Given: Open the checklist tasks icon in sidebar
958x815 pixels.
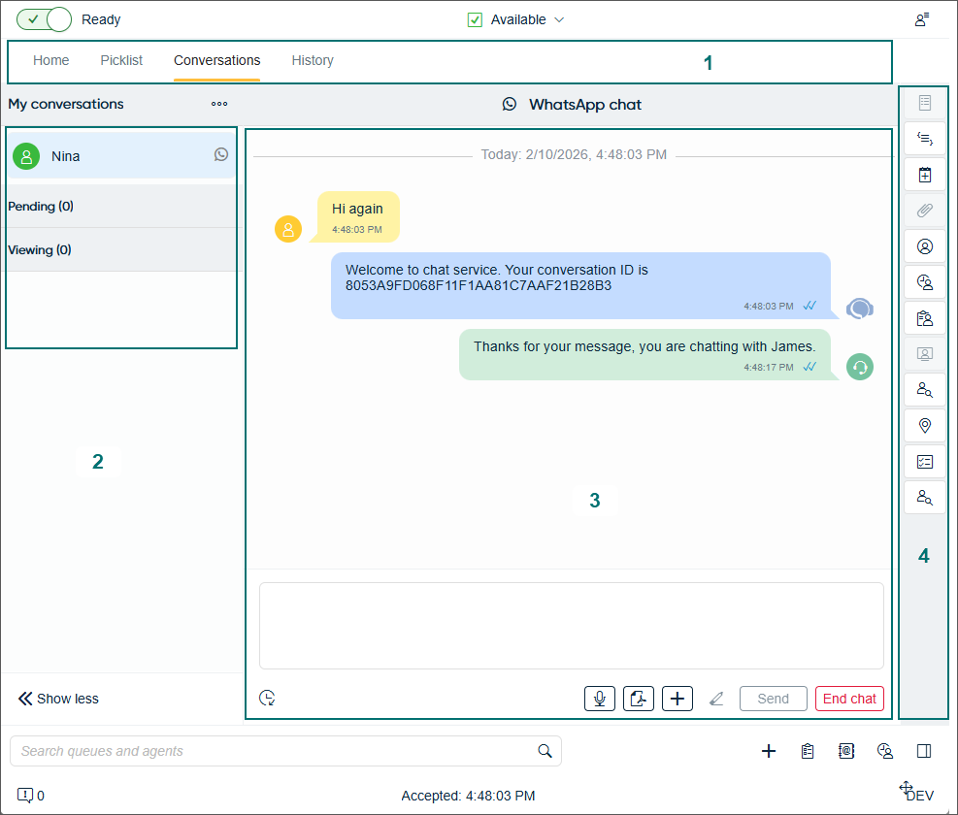Looking at the screenshot, I should click(925, 462).
